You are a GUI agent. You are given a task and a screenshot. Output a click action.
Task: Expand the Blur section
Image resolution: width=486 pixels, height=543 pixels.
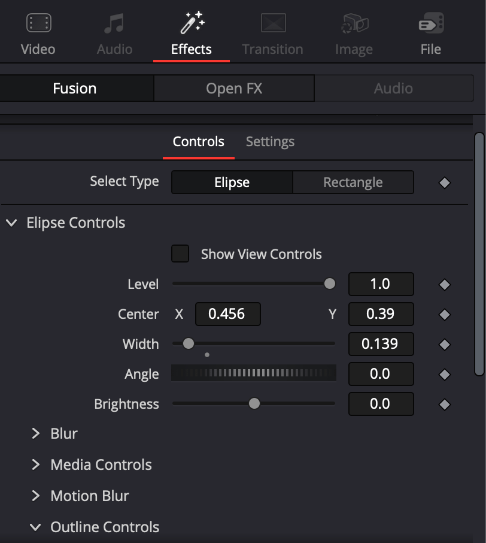point(36,433)
